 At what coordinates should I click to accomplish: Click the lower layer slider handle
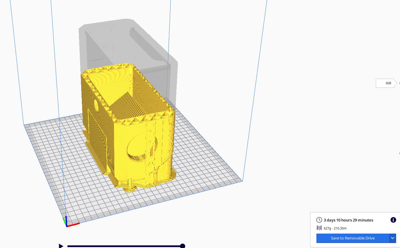tap(399, 153)
